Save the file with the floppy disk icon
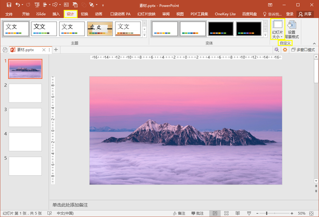 click(x=9, y=5)
